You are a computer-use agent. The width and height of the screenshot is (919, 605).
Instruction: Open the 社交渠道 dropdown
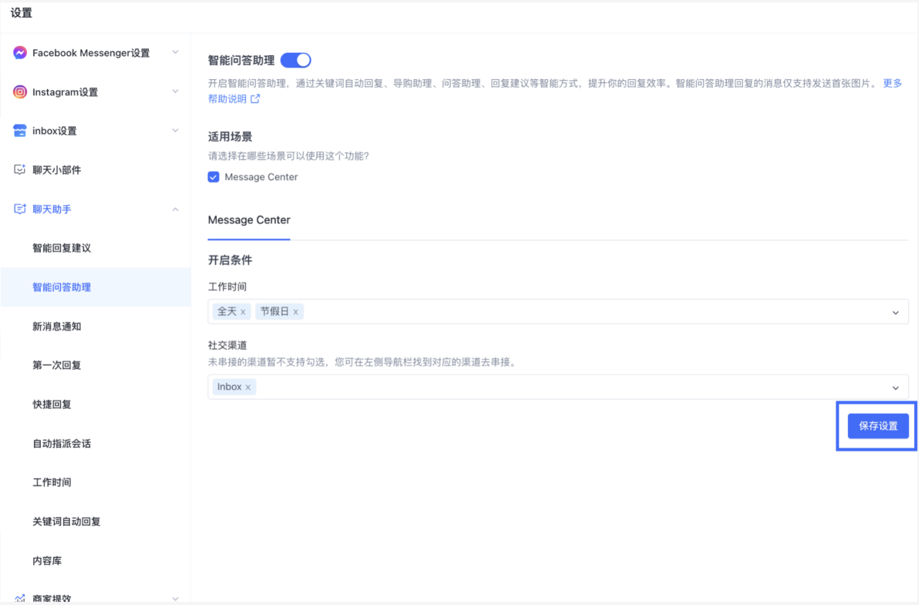click(895, 387)
